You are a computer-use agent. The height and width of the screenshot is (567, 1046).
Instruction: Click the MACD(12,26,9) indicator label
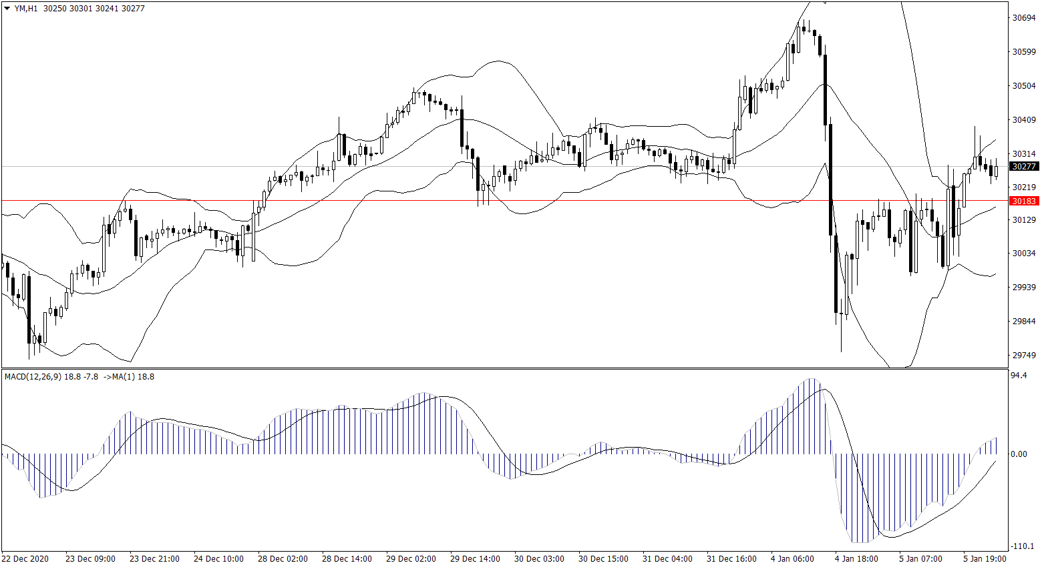point(33,377)
